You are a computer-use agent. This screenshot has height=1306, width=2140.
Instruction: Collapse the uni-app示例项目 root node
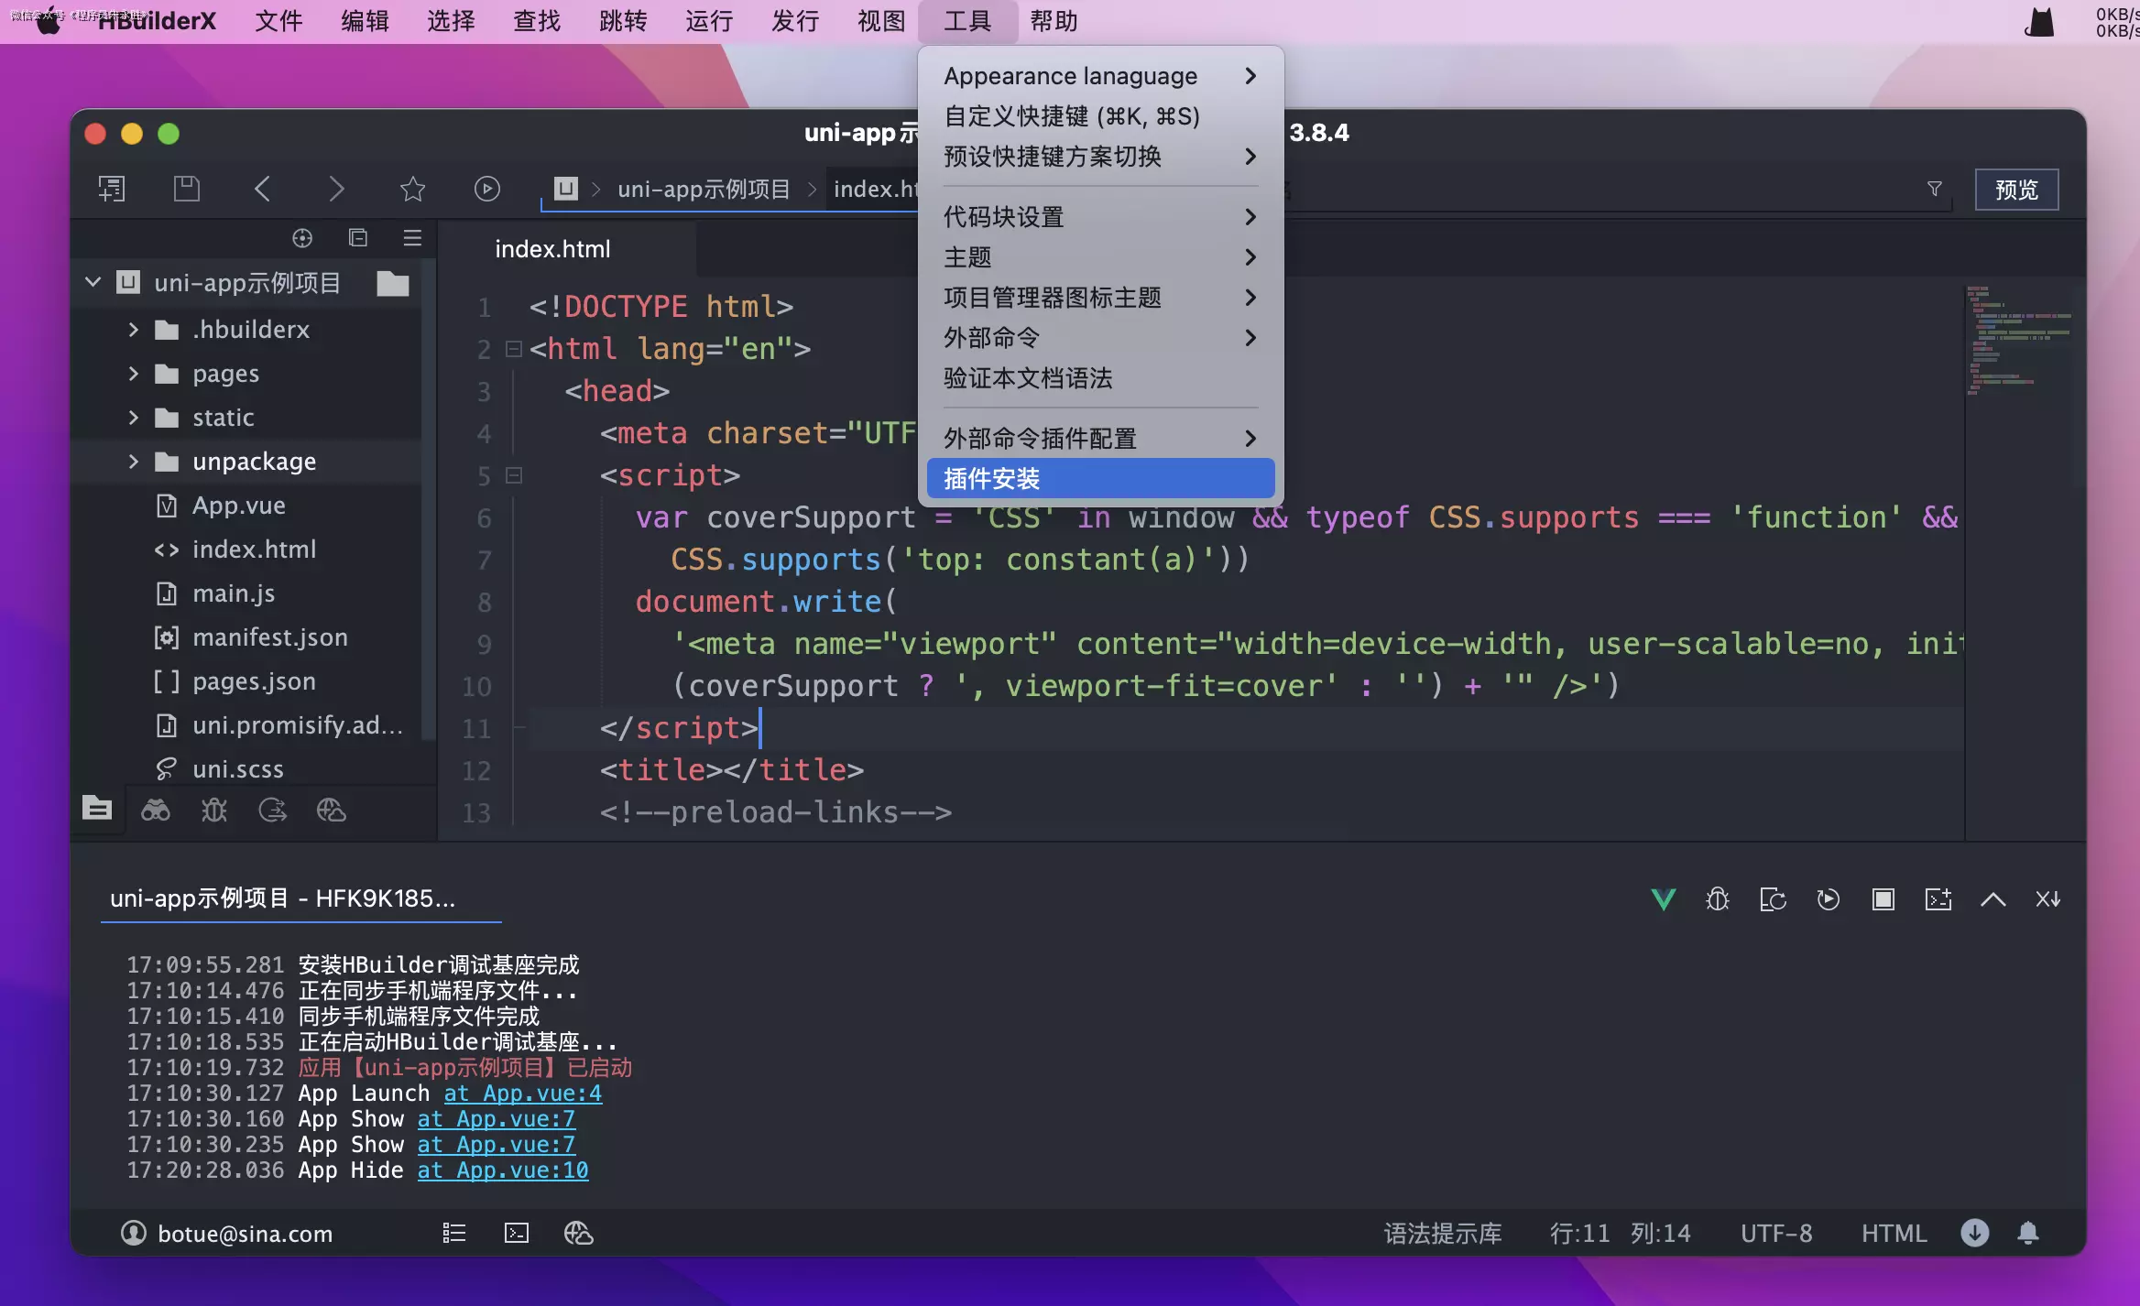pyautogui.click(x=93, y=282)
